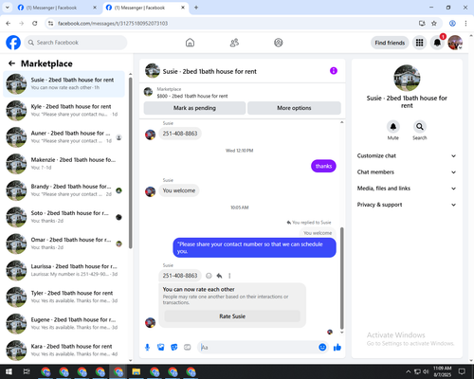
Task: Open the Notifications bell icon
Action: point(437,43)
